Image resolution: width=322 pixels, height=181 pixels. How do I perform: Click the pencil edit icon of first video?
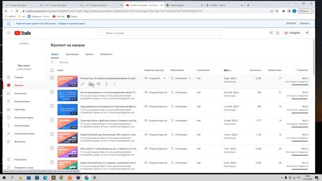pyautogui.click(x=83, y=84)
